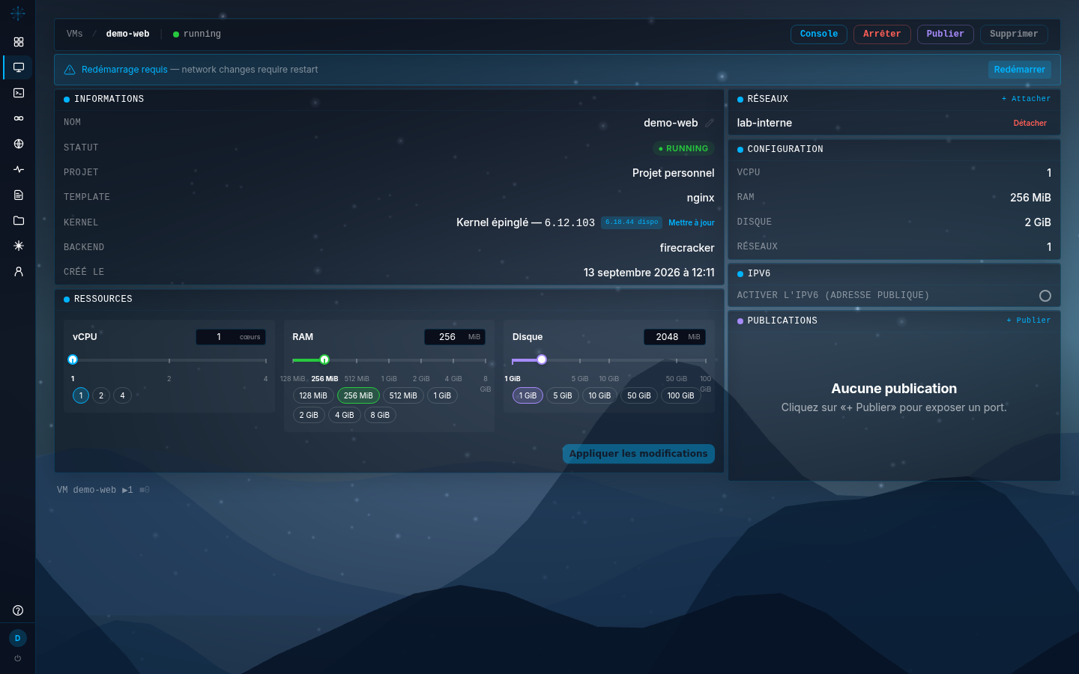The image size is (1079, 674).
Task: Select the 512 MiB RAM preset
Action: 403,395
